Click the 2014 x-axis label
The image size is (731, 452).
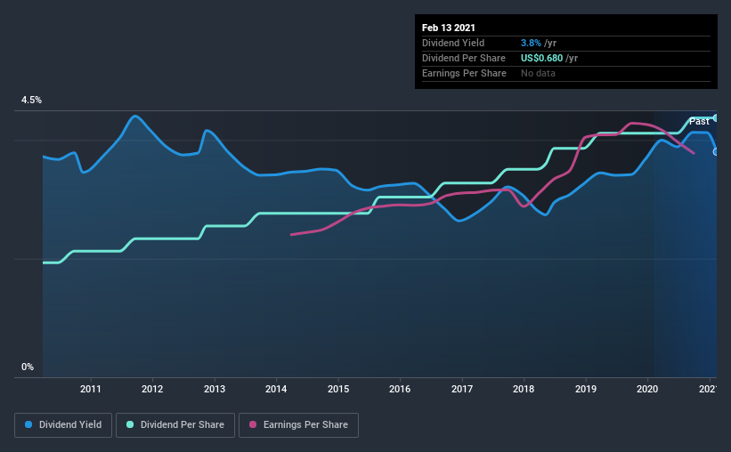click(276, 389)
